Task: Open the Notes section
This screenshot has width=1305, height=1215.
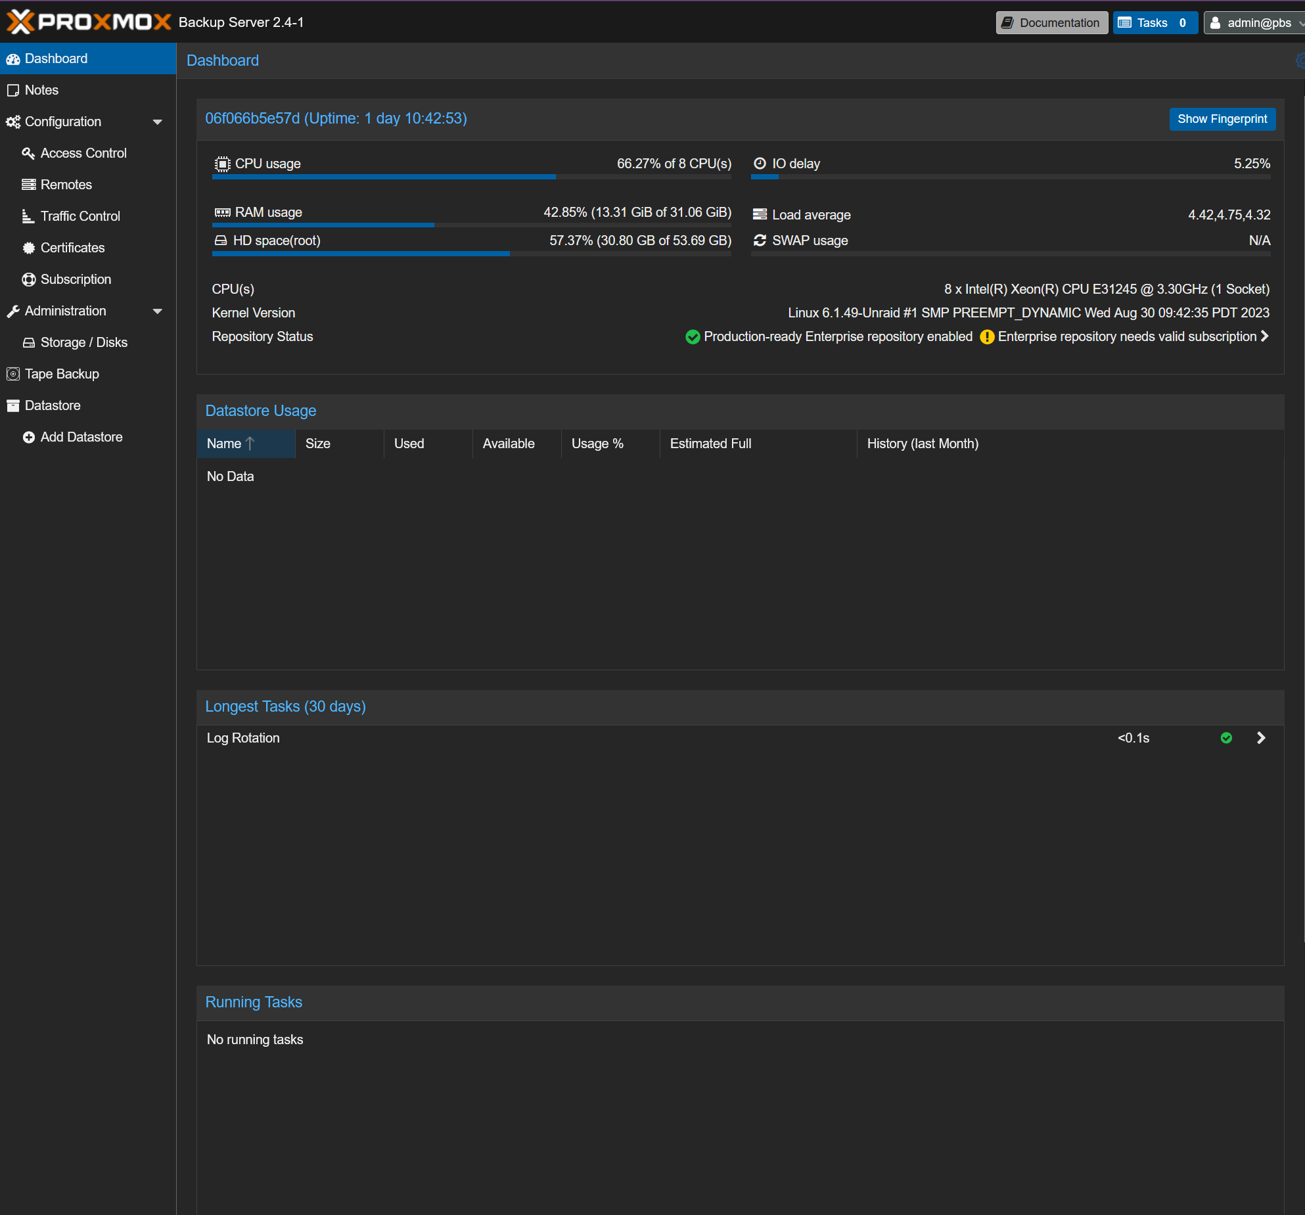Action: pyautogui.click(x=41, y=89)
